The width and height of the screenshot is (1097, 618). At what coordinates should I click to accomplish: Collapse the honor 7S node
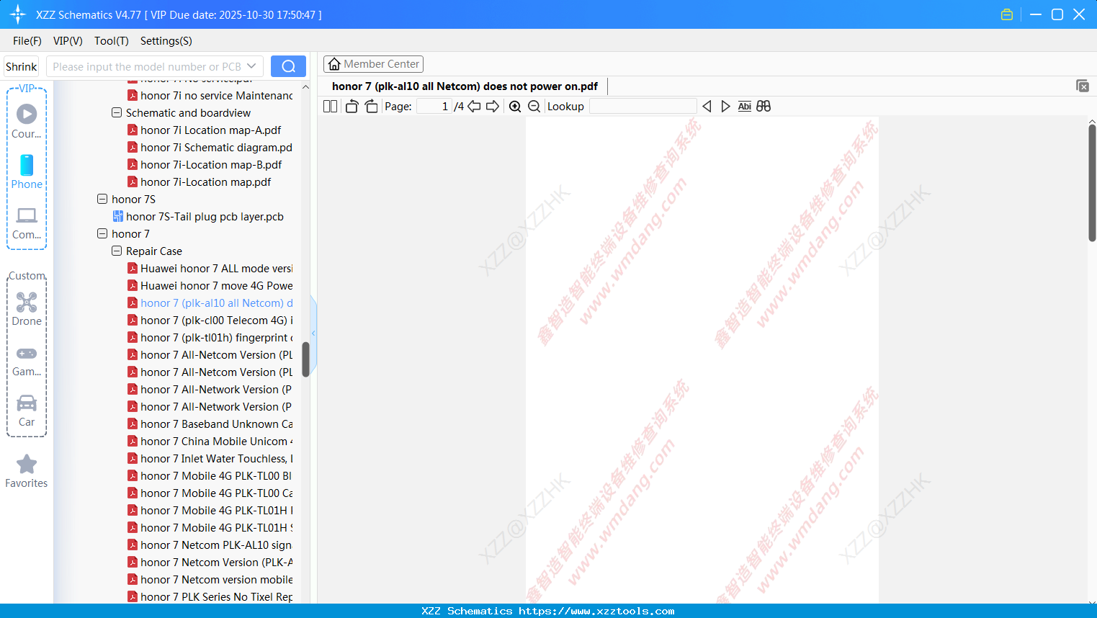tap(102, 200)
